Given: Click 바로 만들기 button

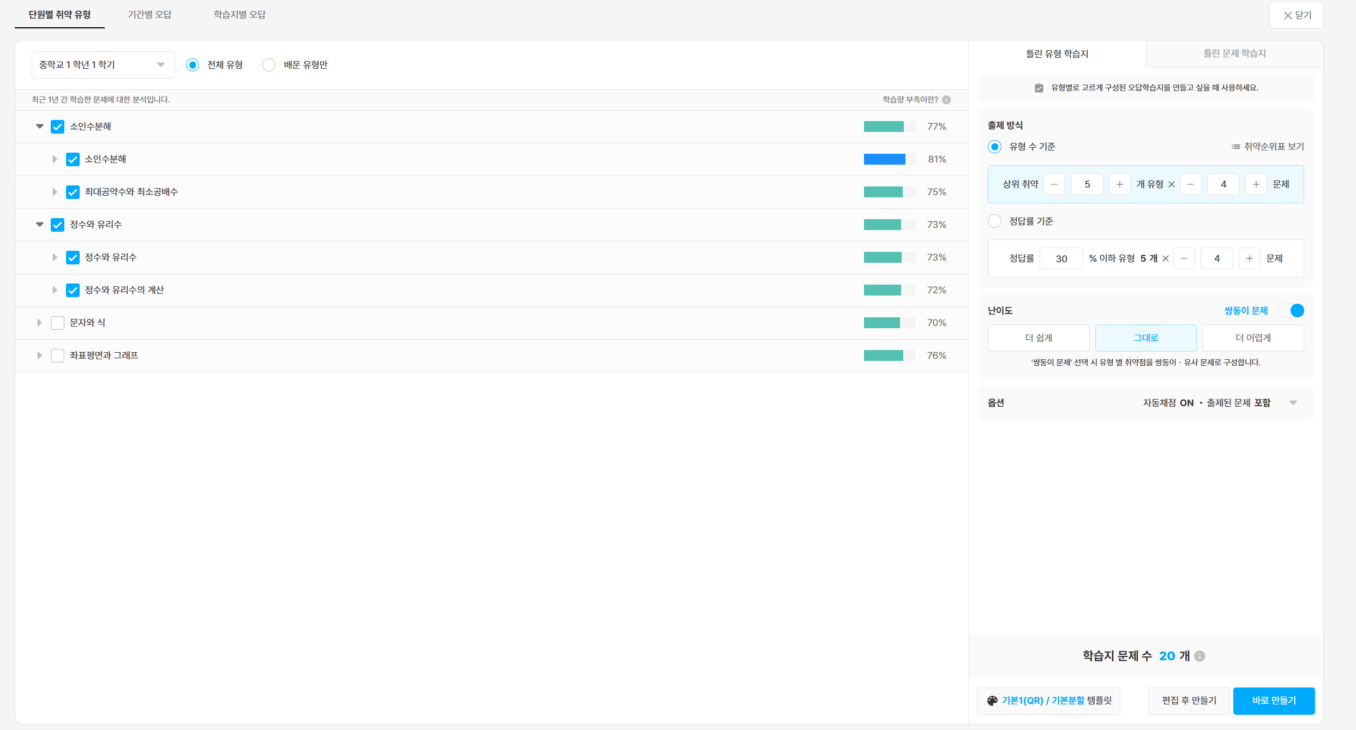Looking at the screenshot, I should tap(1274, 701).
